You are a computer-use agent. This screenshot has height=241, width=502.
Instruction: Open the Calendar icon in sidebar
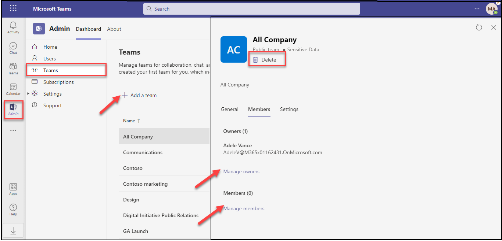(13, 89)
